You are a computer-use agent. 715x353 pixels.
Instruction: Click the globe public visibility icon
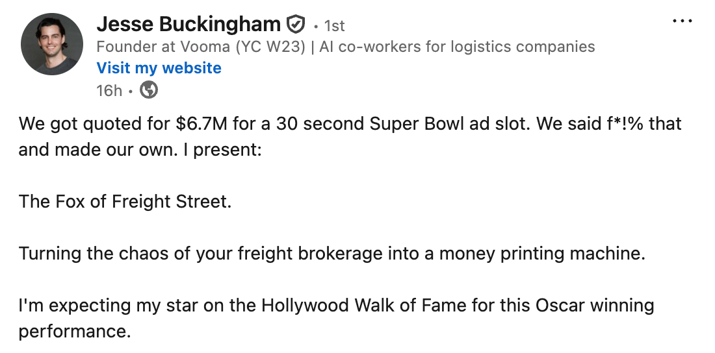149,90
